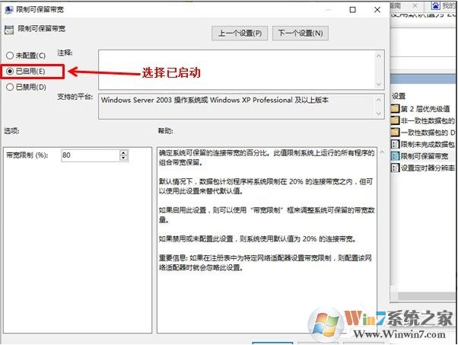Select 设置定时器分辨率 in background list

point(428,168)
